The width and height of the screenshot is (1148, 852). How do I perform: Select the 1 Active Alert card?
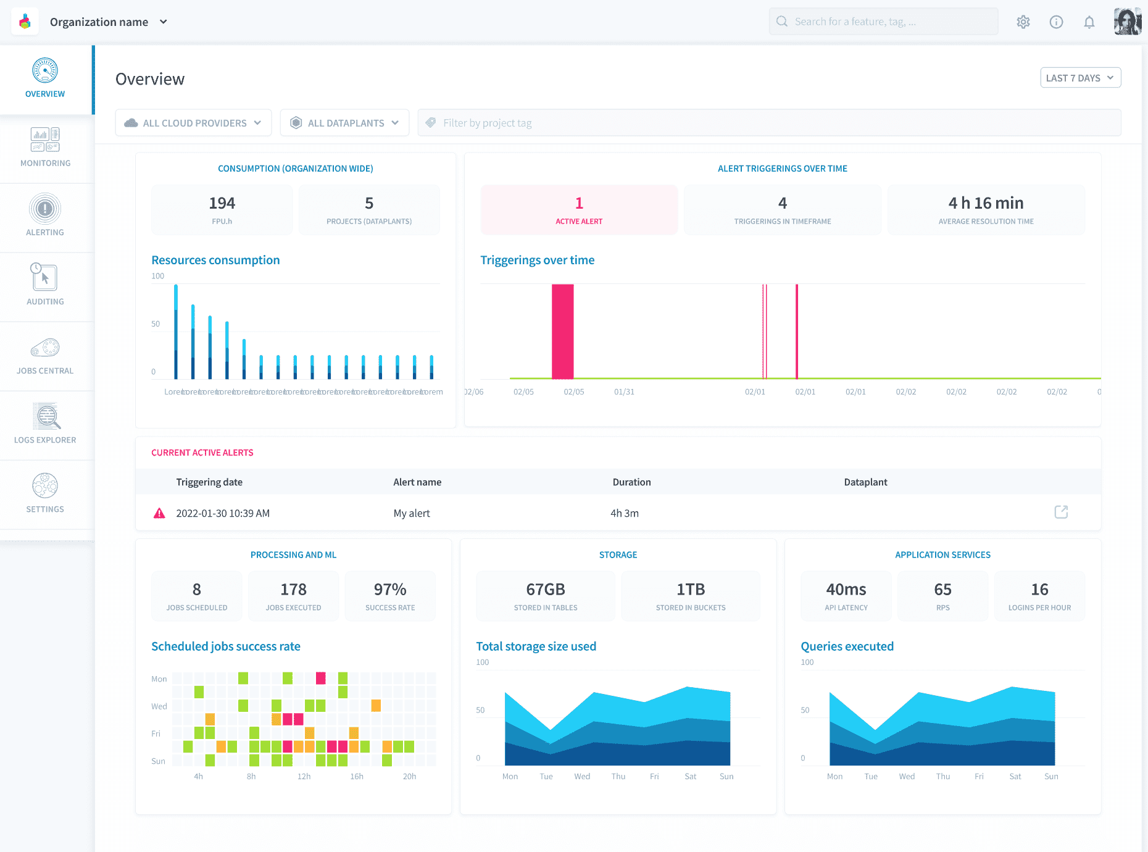click(579, 210)
